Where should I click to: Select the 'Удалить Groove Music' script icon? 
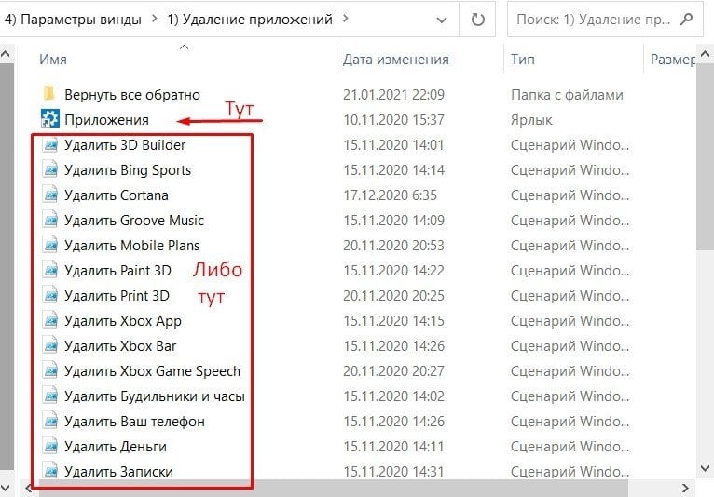pos(50,220)
